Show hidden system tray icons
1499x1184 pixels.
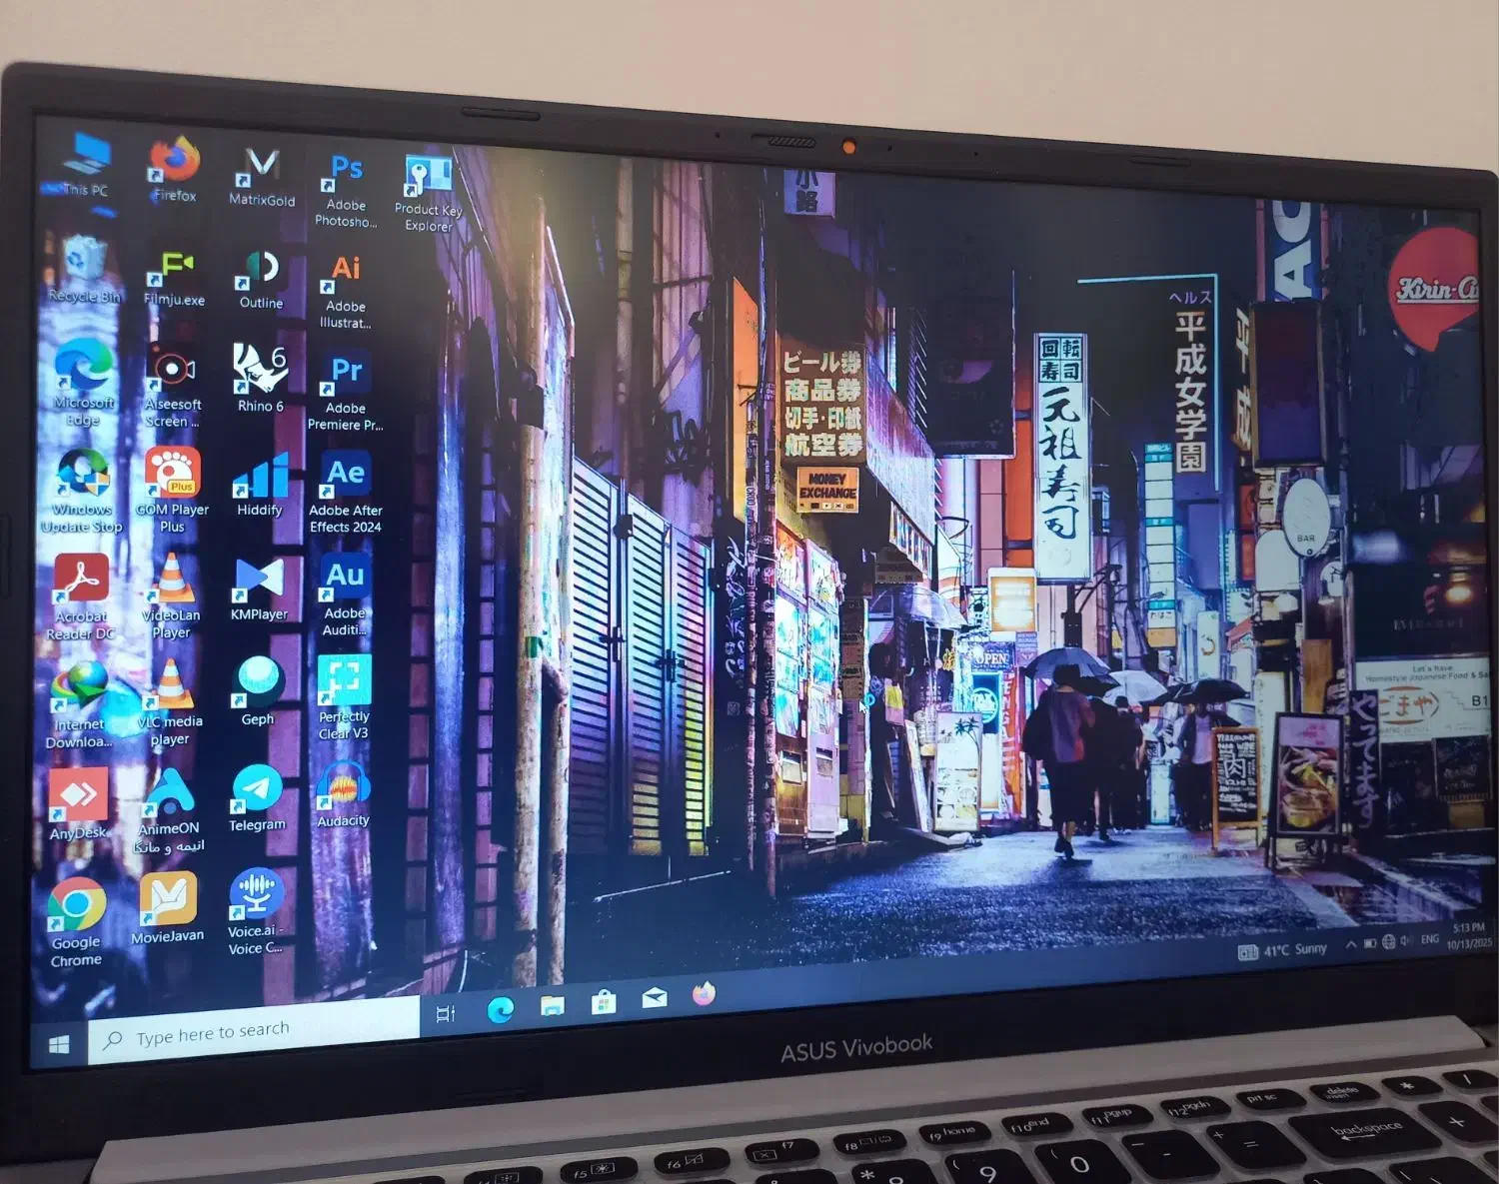1351,945
